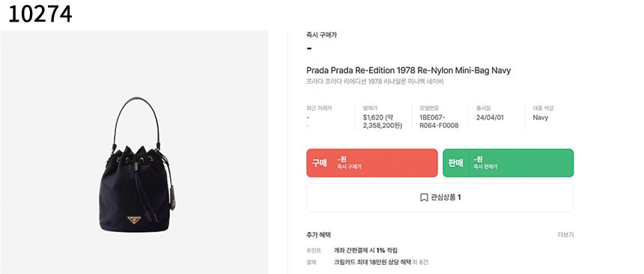Click the model number 1BE067-R064-F0008
The image size is (644, 274).
439,121
